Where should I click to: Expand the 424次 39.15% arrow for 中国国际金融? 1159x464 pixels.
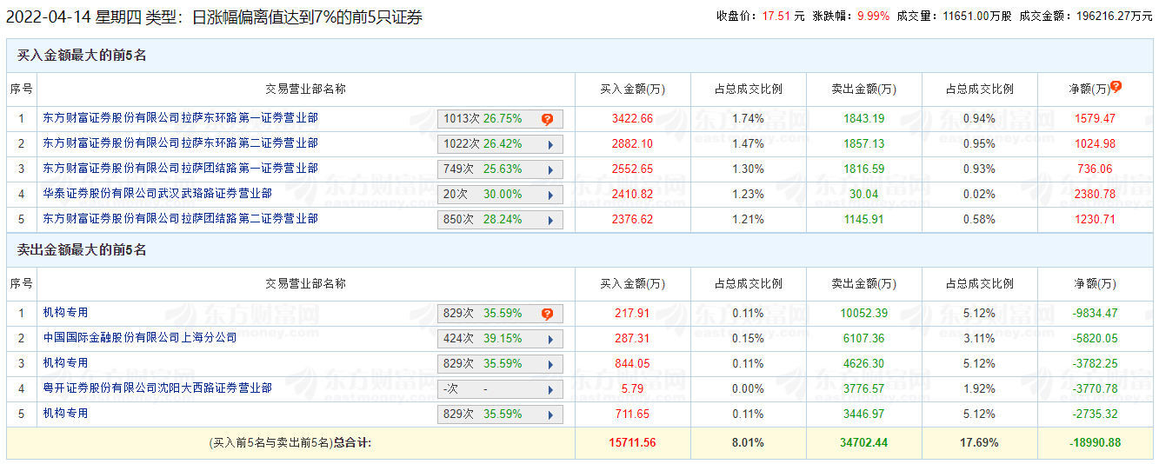tap(550, 339)
